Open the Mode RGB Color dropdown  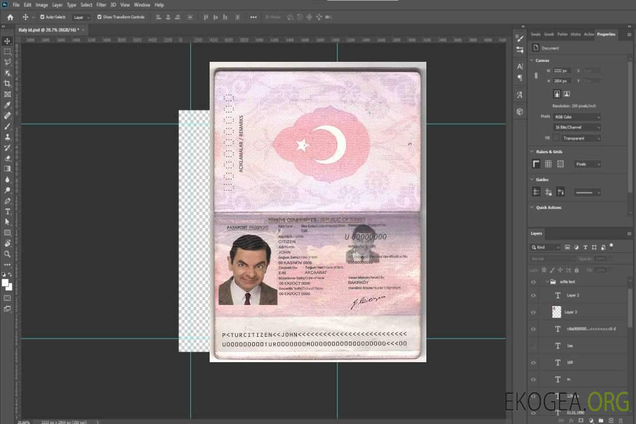577,117
